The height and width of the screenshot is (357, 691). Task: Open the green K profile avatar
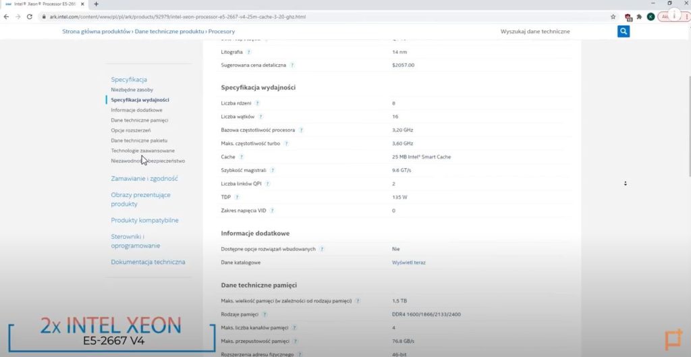[x=651, y=17]
